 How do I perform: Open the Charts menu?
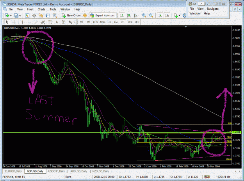pyautogui.click(x=41, y=9)
